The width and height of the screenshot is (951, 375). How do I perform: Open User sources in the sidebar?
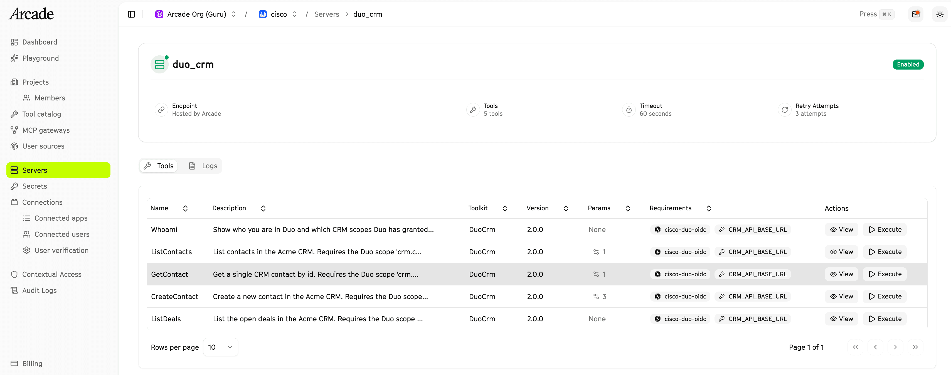tap(58, 146)
